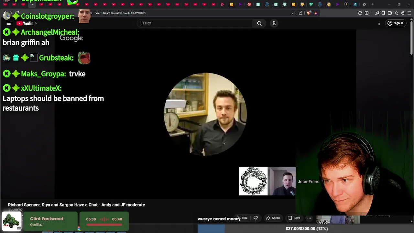Open Brave Shields lion icon
The width and height of the screenshot is (414, 233).
[x=309, y=13]
